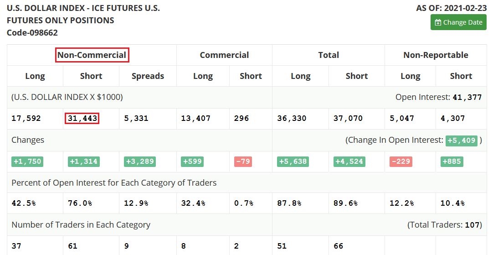Click the Total Traders 107 text
The image size is (498, 255).
pyautogui.click(x=445, y=225)
